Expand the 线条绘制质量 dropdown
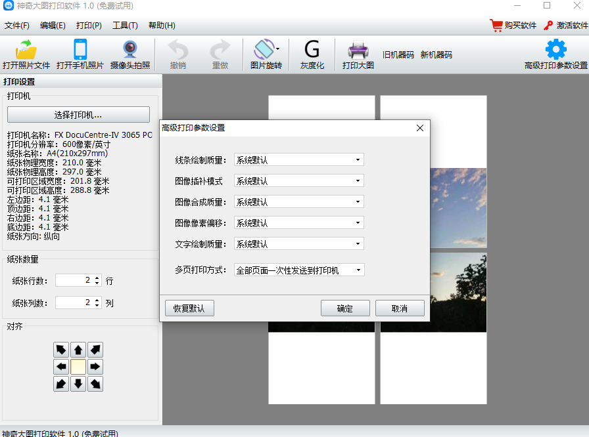The width and height of the screenshot is (589, 437). click(298, 160)
